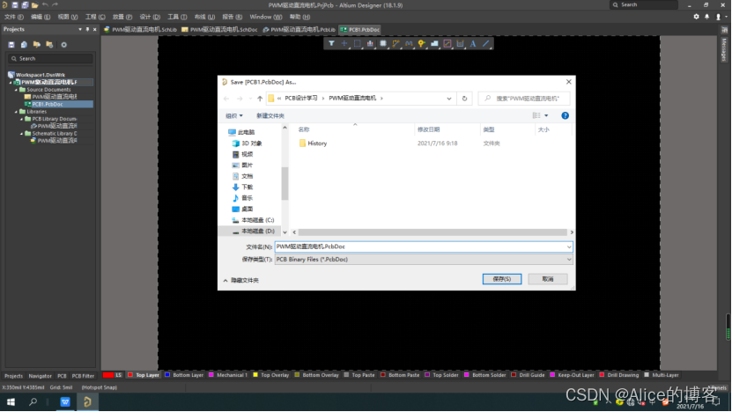Click the compile project icon in Projects panel
This screenshot has width=732, height=412.
click(24, 45)
